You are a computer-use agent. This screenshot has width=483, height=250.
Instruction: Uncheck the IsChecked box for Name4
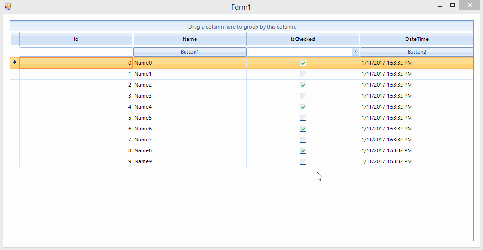coord(303,107)
